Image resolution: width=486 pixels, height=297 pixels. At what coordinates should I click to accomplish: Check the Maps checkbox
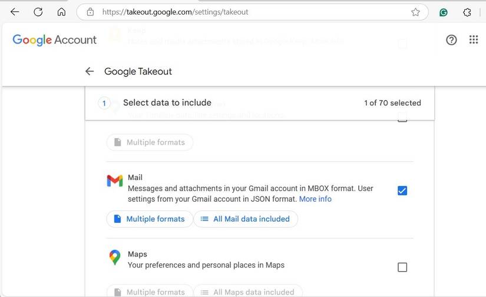coord(402,267)
